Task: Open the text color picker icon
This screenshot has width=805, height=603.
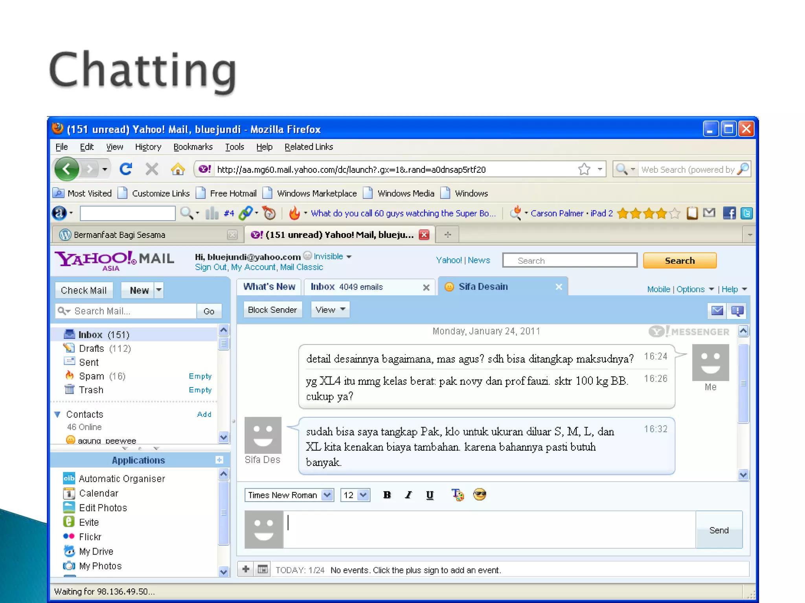Action: click(x=457, y=494)
